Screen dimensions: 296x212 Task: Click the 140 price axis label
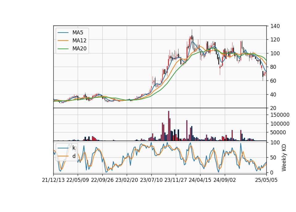click(x=275, y=26)
